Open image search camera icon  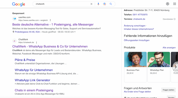[x=105, y=4]
